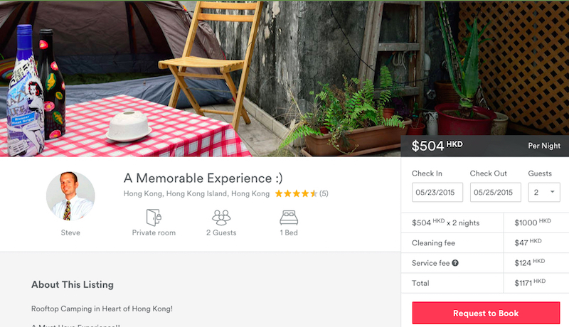
Task: Click the About This Listing heading
Action: (73, 284)
